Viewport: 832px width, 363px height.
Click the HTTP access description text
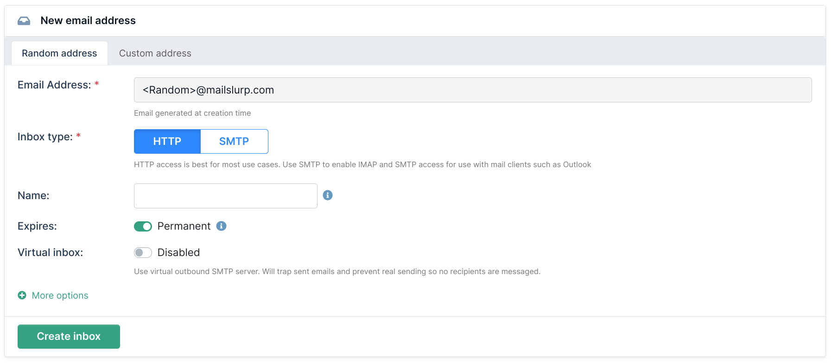pos(362,164)
